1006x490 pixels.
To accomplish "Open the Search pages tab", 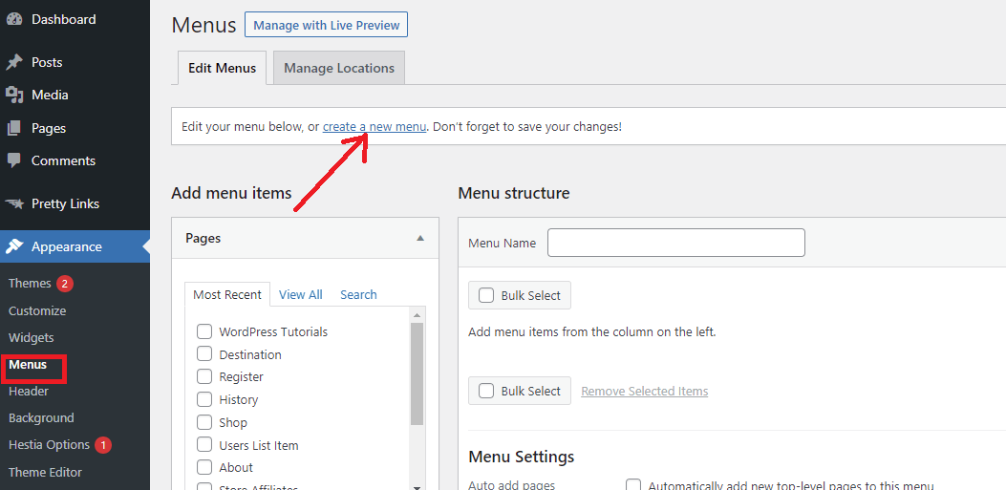I will tap(358, 295).
